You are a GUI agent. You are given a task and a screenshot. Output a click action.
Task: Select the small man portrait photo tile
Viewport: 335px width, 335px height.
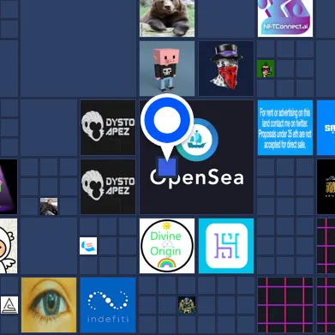(49, 206)
